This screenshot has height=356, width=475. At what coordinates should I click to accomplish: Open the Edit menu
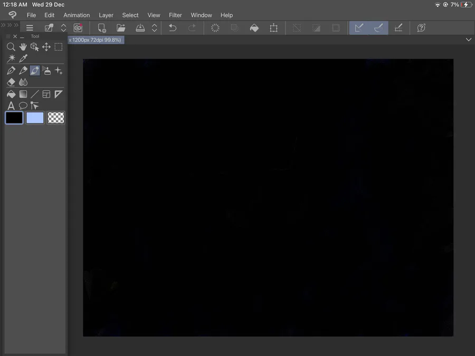pyautogui.click(x=50, y=15)
